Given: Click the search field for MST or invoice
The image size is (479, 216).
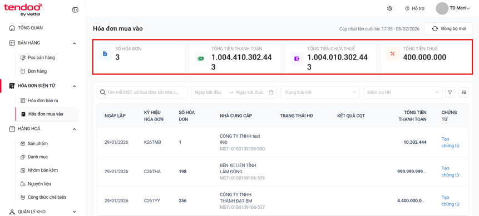Looking at the screenshot, I should (142, 92).
